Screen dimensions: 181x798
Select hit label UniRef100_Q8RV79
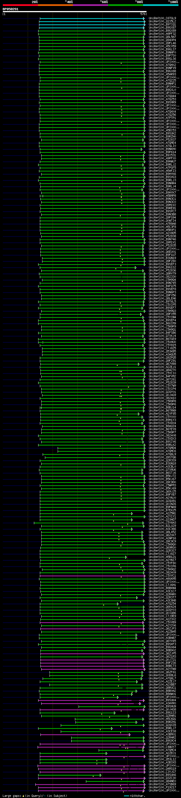[x=162, y=273]
